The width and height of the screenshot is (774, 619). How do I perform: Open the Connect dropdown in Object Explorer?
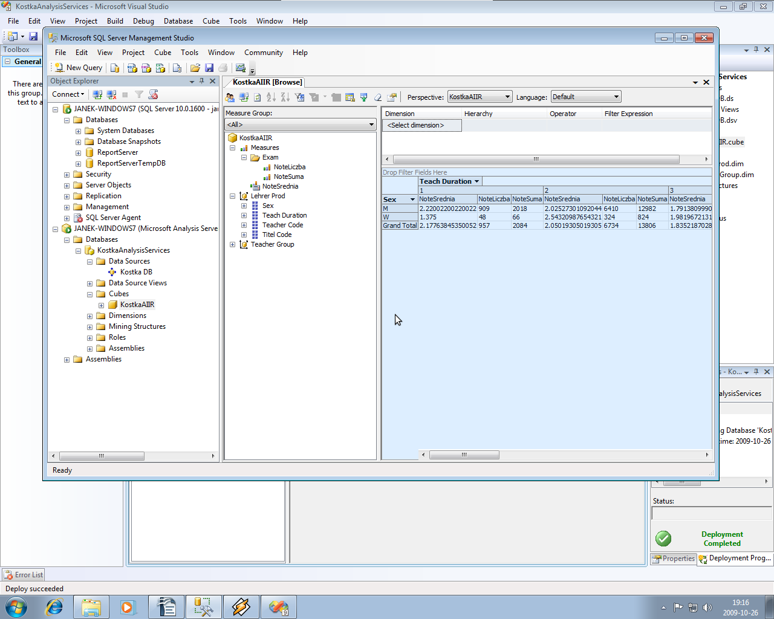pyautogui.click(x=68, y=94)
